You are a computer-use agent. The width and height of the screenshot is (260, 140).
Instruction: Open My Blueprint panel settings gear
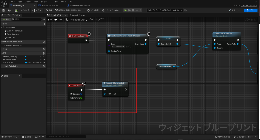[x=44, y=19]
